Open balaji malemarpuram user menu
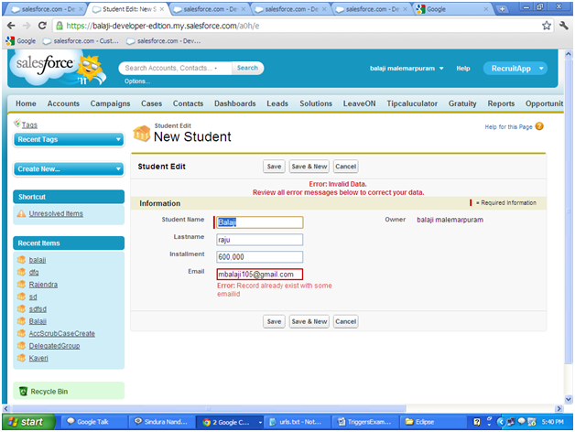Viewport: 575px width, 432px height. (x=407, y=69)
